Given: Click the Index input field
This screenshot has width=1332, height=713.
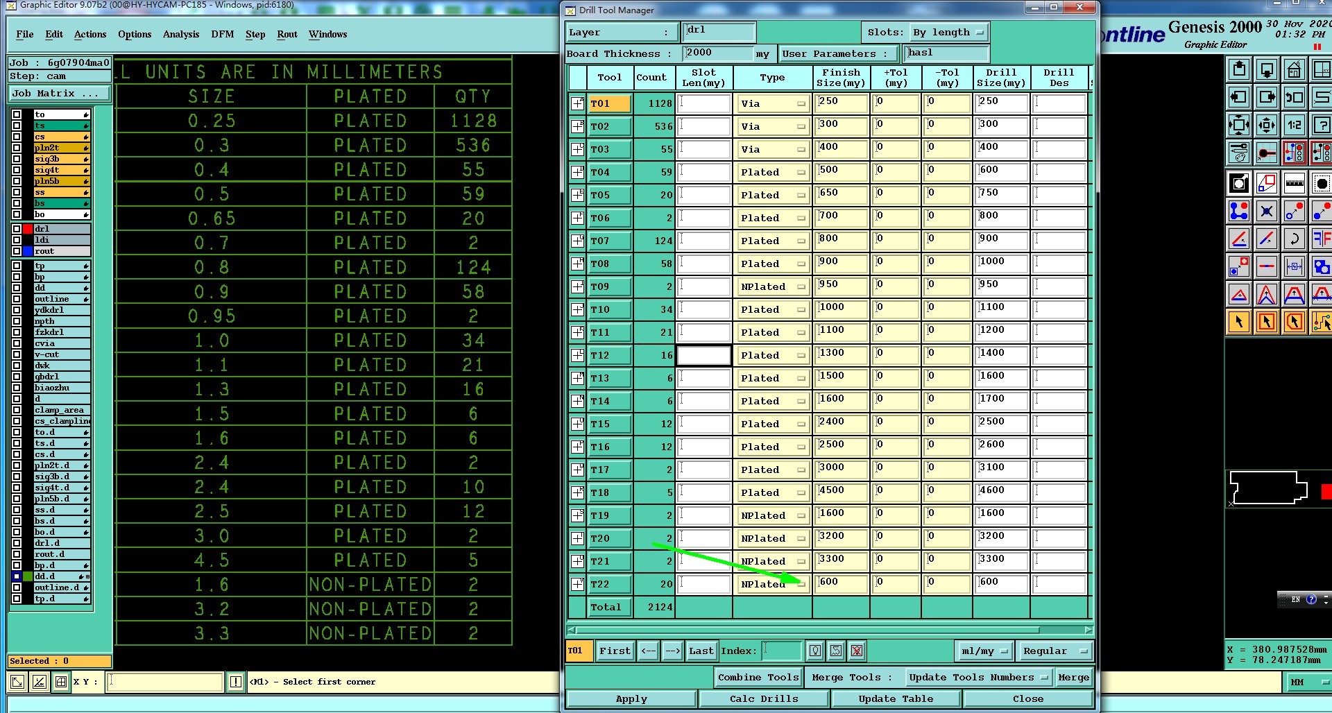Looking at the screenshot, I should 782,651.
